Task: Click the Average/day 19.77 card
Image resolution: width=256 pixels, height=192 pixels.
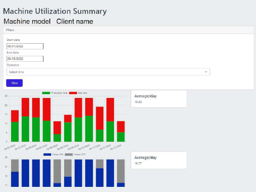Action: click(x=158, y=160)
